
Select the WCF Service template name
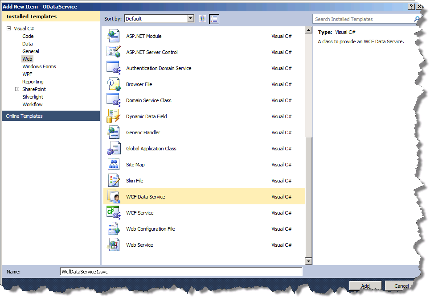(140, 213)
